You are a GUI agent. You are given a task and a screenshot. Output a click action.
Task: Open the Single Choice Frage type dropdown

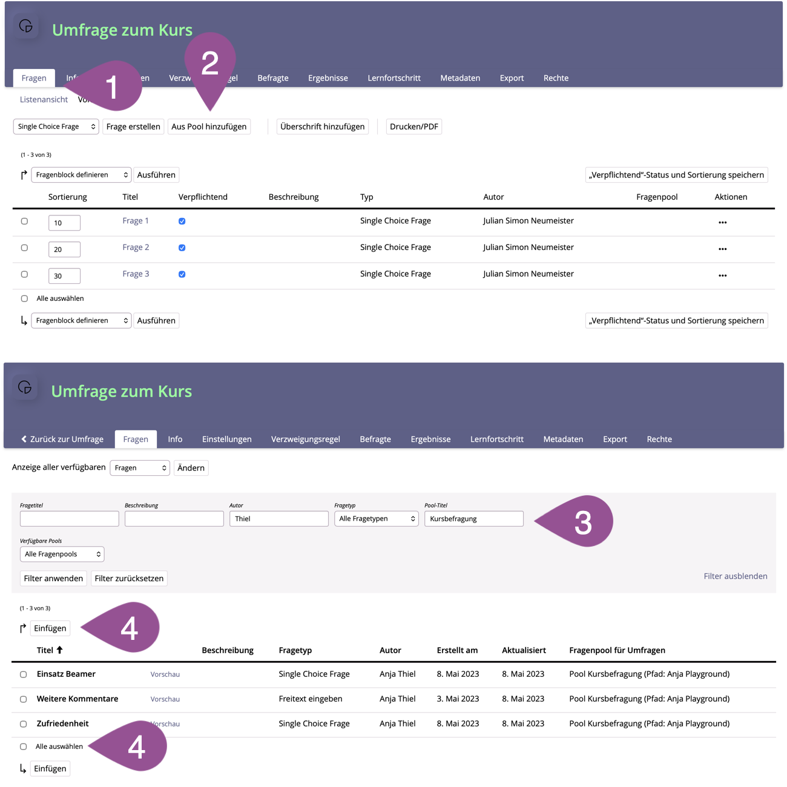click(x=56, y=127)
